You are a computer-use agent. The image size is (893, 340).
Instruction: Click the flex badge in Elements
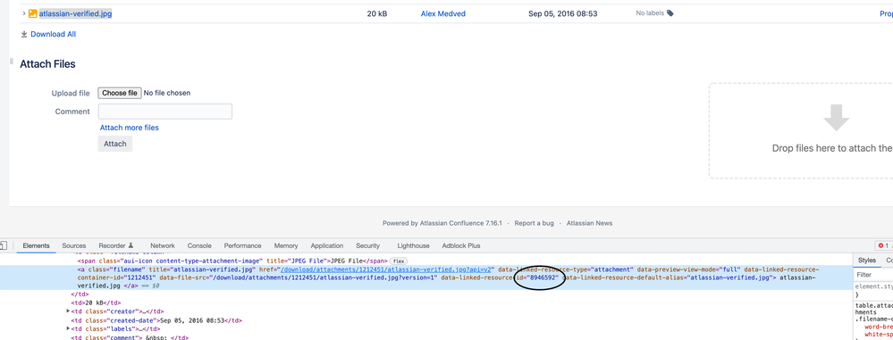point(398,261)
